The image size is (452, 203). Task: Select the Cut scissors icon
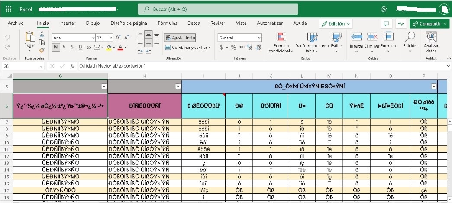[x=42, y=34]
